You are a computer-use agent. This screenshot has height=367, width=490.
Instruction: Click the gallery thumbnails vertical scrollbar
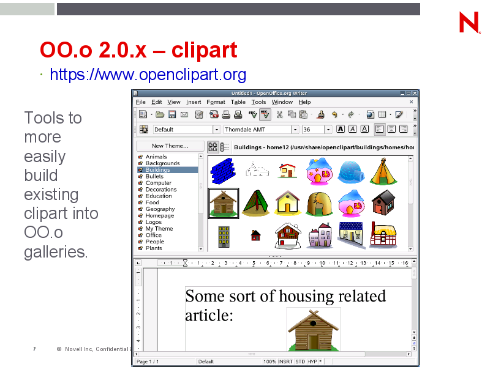pyautogui.click(x=410, y=204)
